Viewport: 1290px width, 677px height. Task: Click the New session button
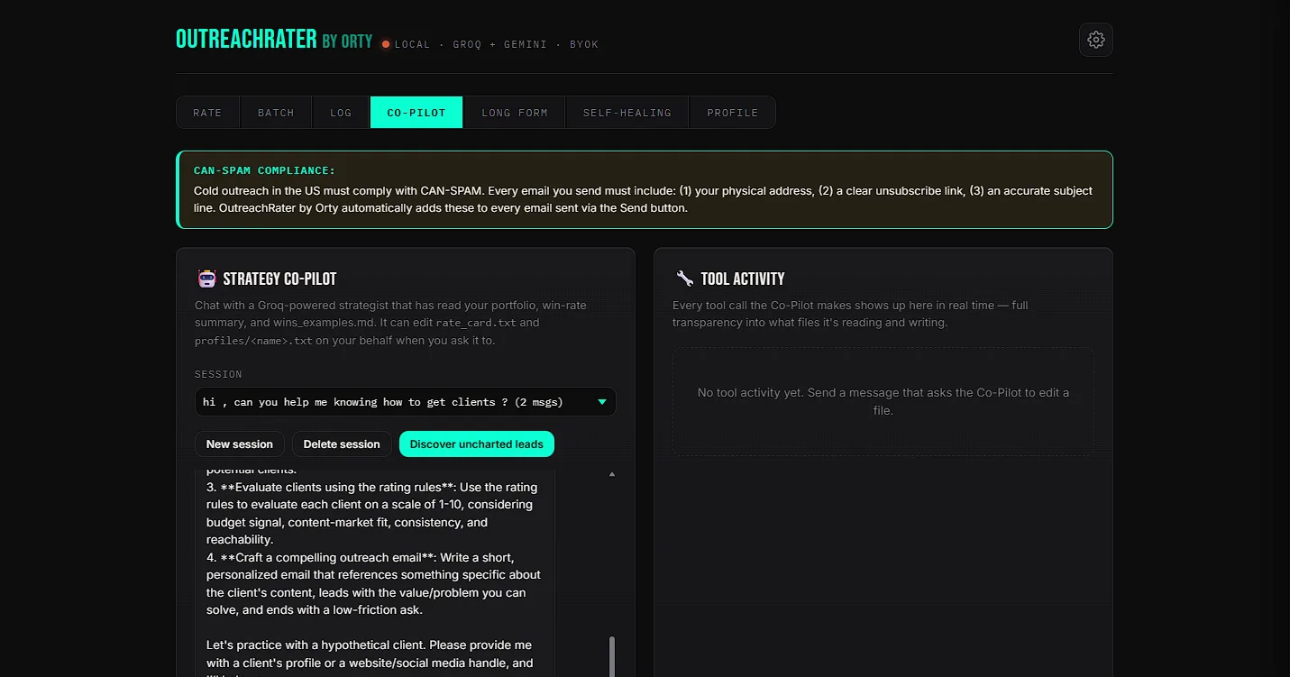click(240, 444)
